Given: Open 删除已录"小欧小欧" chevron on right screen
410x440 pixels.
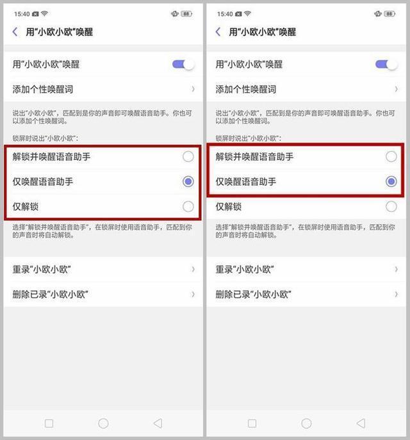Looking at the screenshot, I should [397, 295].
